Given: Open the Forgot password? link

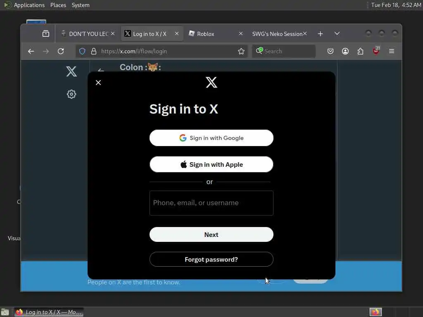Looking at the screenshot, I should (211, 259).
